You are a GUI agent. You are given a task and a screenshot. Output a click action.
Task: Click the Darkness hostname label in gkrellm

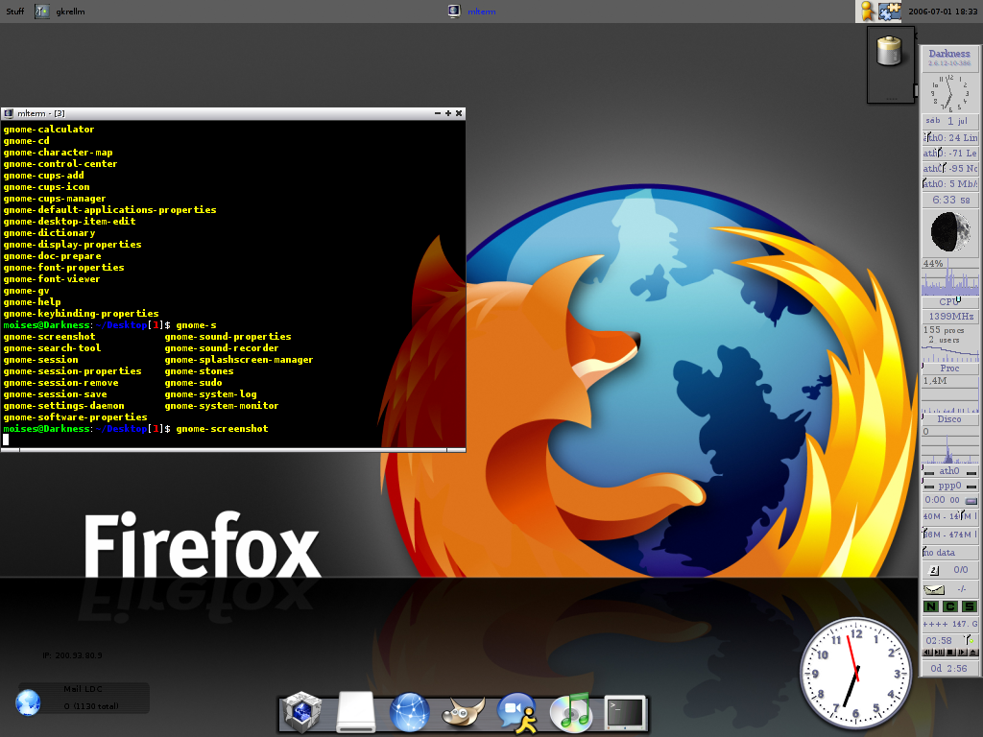[x=949, y=56]
